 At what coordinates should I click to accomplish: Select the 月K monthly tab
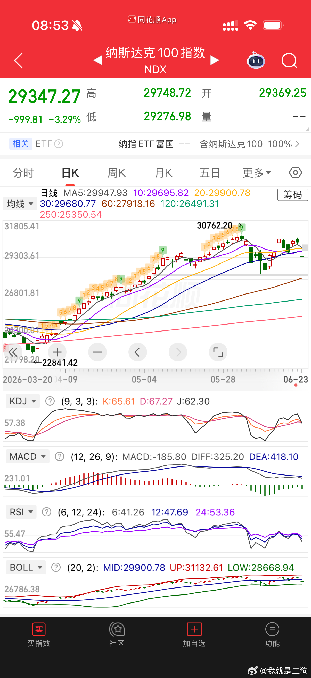coord(163,173)
